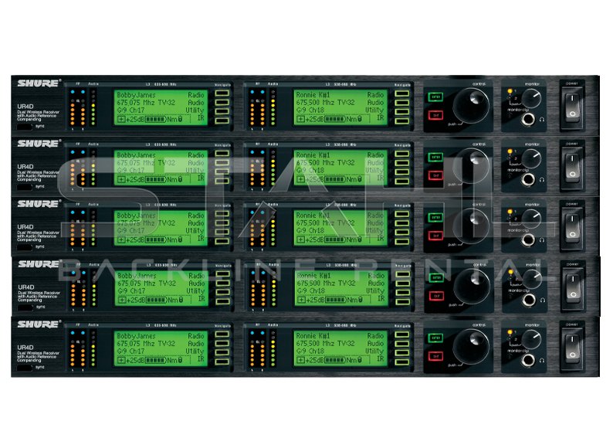Viewport: 613px width, 438px height.
Task: Flip the power switch on the bottom receiver
Action: [x=572, y=348]
